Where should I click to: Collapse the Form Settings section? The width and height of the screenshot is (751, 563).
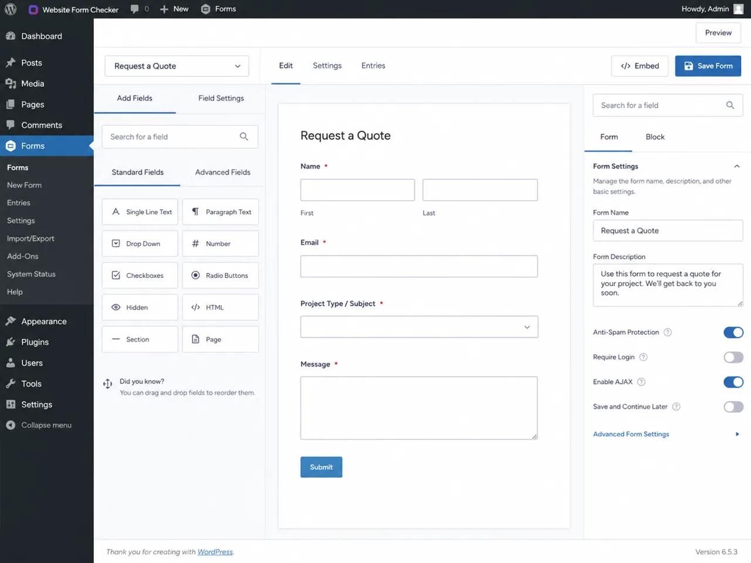pos(737,167)
